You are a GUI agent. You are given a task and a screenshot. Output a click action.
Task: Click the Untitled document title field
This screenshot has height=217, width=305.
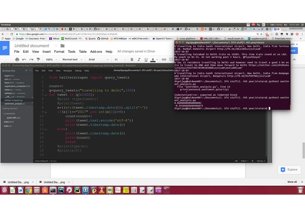(x=32, y=46)
